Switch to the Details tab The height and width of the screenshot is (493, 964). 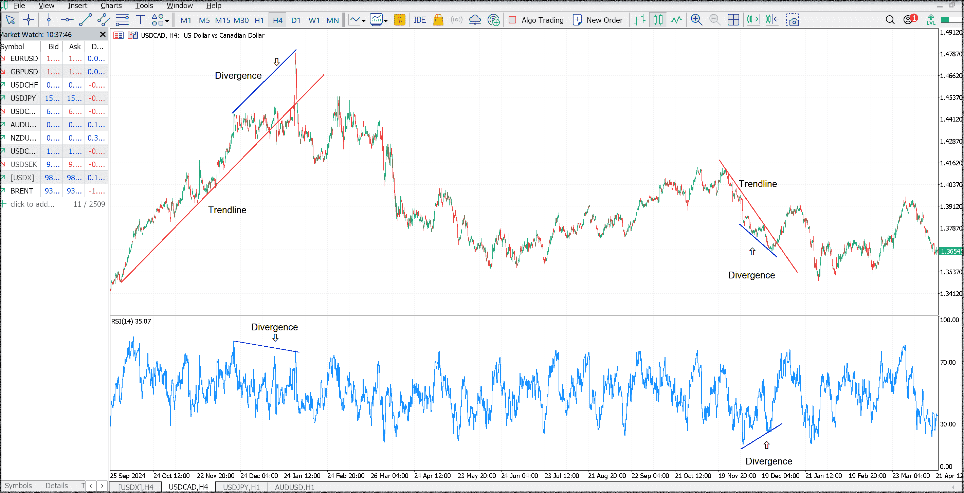pos(56,486)
